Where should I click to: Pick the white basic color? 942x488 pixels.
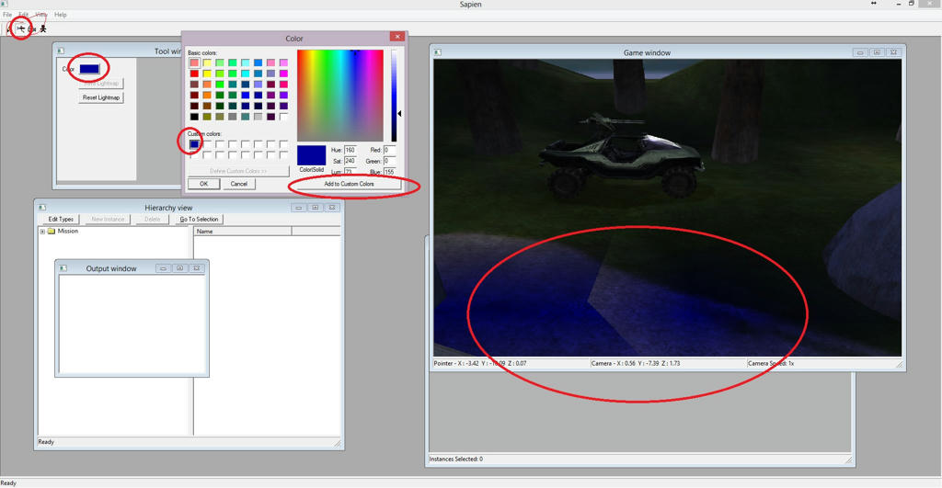tap(283, 117)
